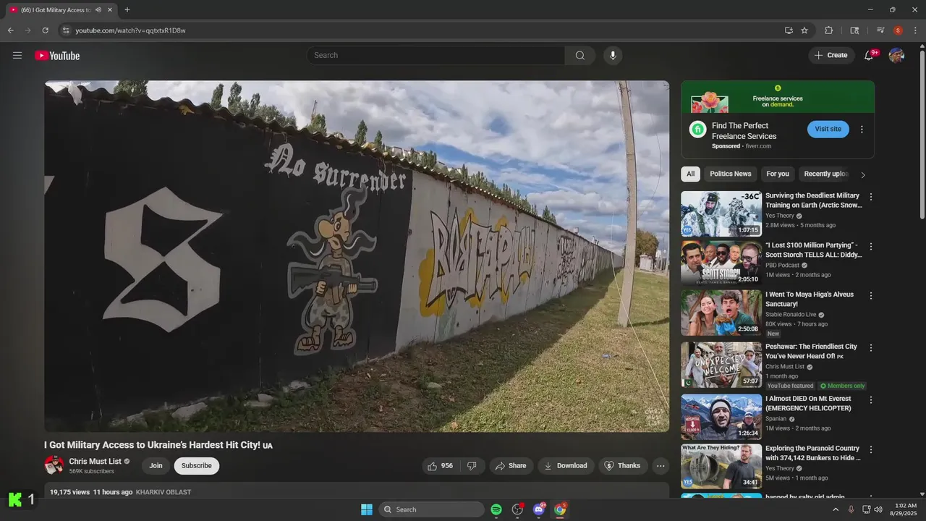
Task: Like the video with thumbs up
Action: [441, 466]
